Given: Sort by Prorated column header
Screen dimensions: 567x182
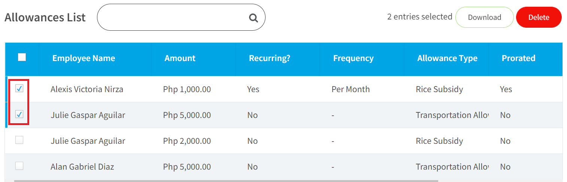Looking at the screenshot, I should coord(518,58).
